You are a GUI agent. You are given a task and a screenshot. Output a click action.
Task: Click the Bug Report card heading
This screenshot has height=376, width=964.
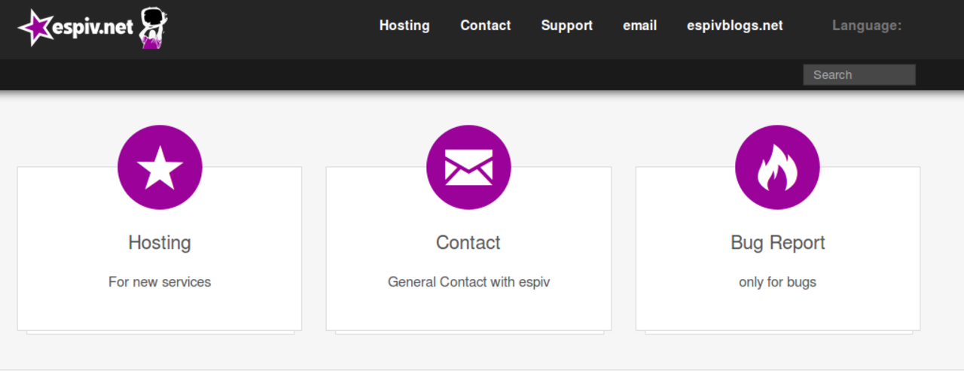point(778,243)
